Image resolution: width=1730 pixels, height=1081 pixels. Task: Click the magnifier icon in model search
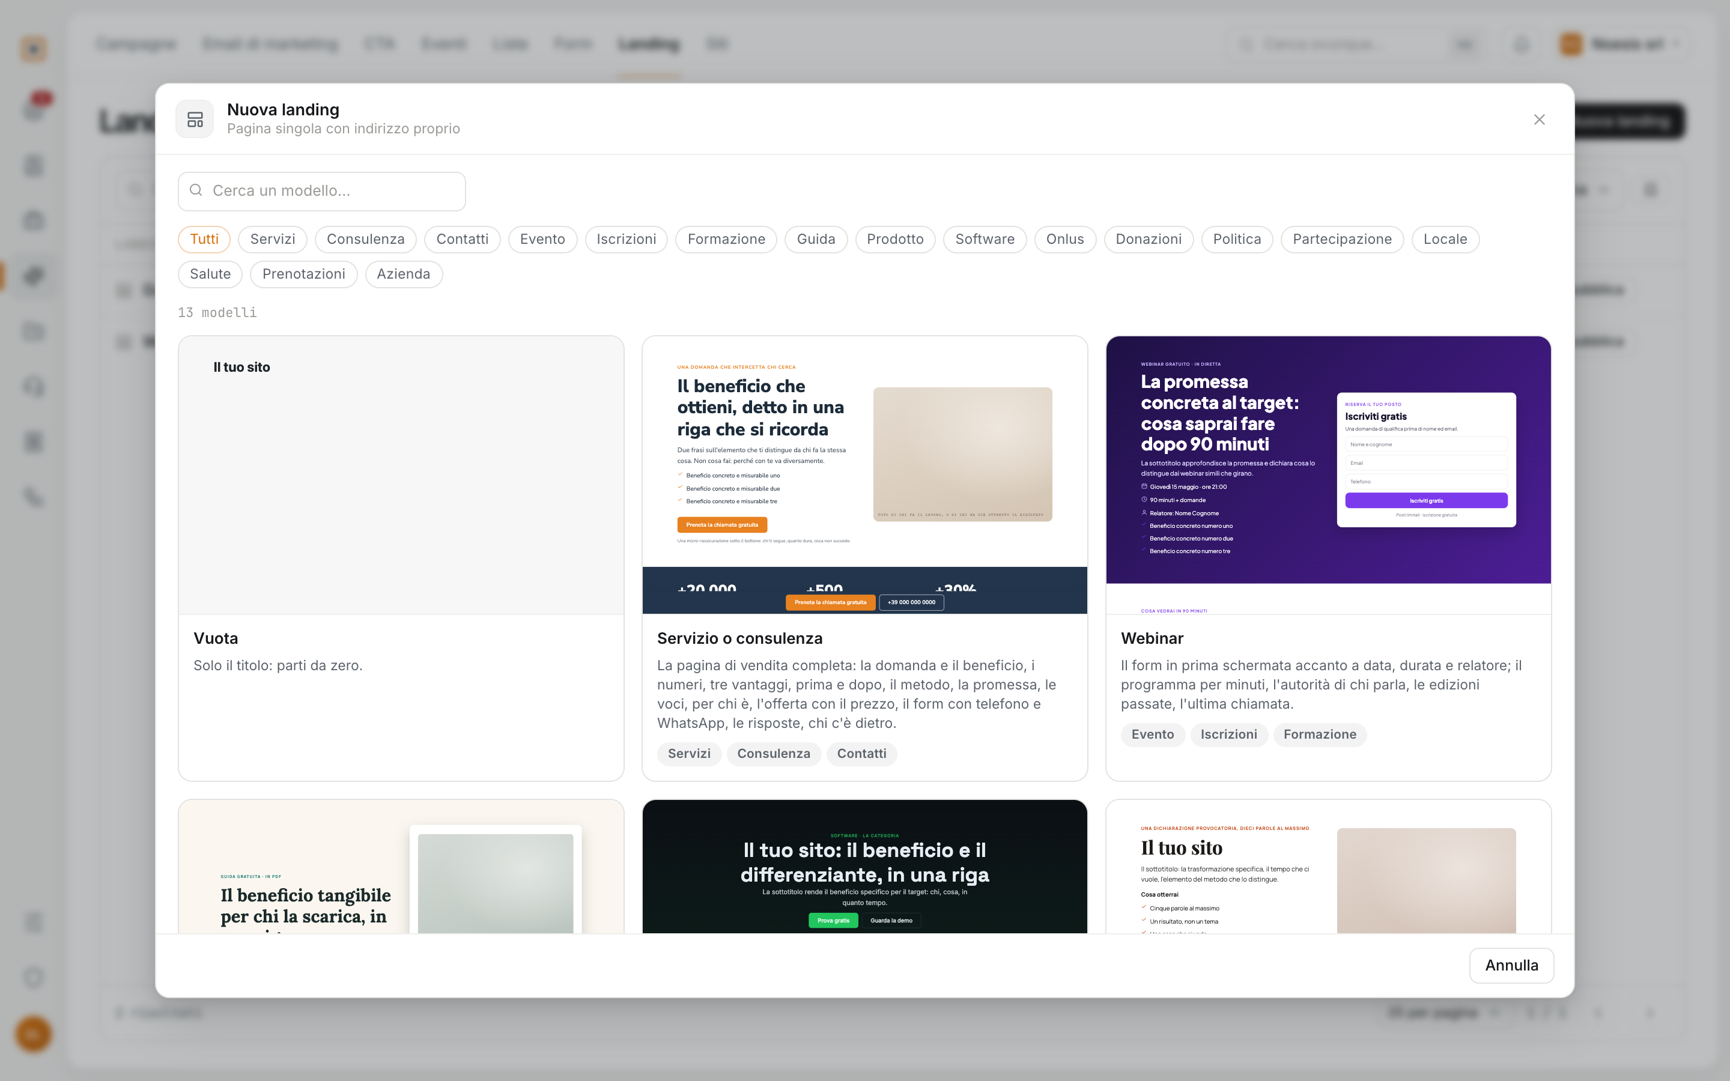pyautogui.click(x=196, y=190)
